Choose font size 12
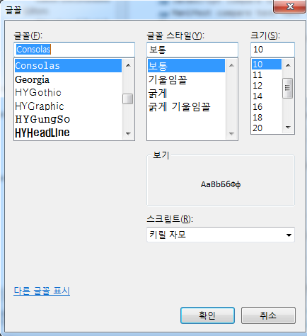 (x=267, y=86)
